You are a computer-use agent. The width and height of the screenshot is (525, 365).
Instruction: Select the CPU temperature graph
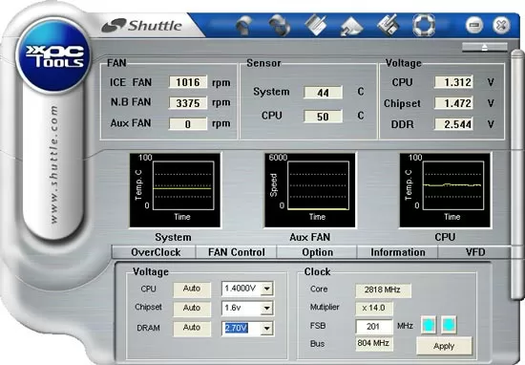click(445, 190)
